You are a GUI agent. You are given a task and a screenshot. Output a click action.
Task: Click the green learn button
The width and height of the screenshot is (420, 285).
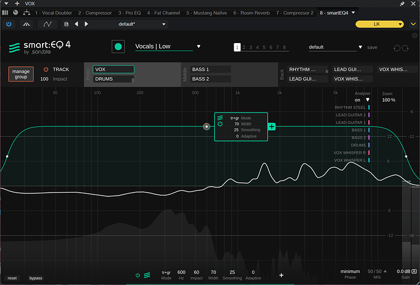click(x=118, y=47)
